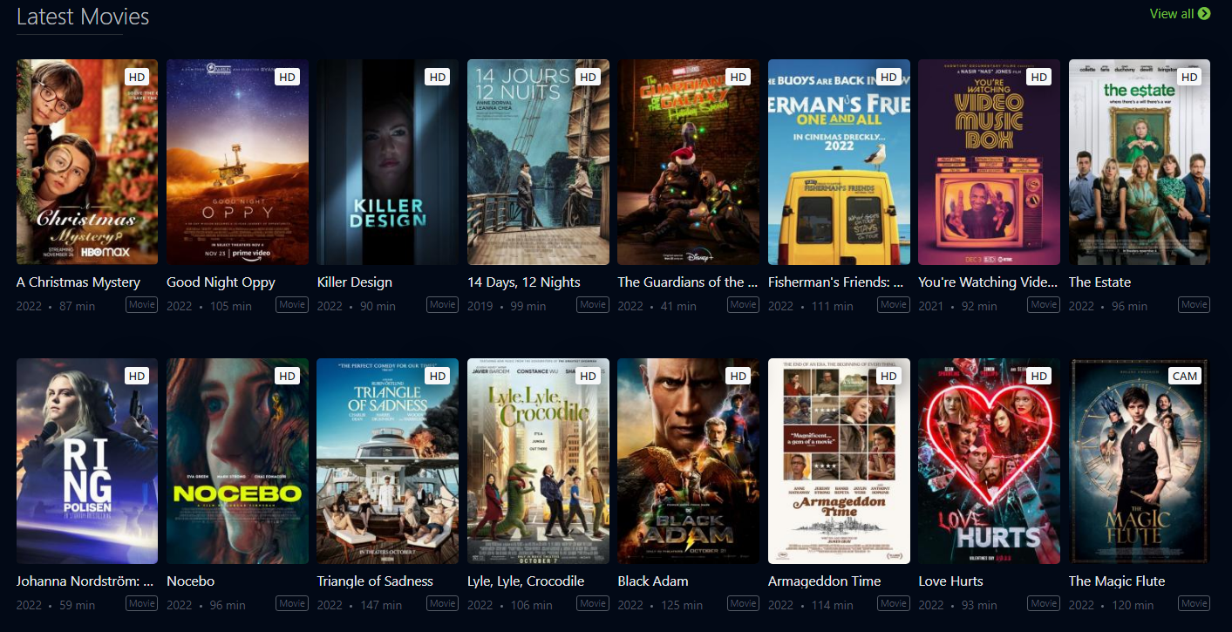Open the Killer Design poster

click(388, 162)
